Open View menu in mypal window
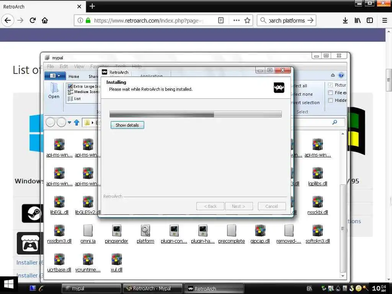 79,67
